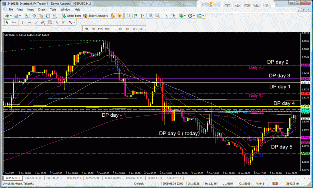Zoom out of the chart
The width and height of the screenshot is (313, 188).
(157, 16)
